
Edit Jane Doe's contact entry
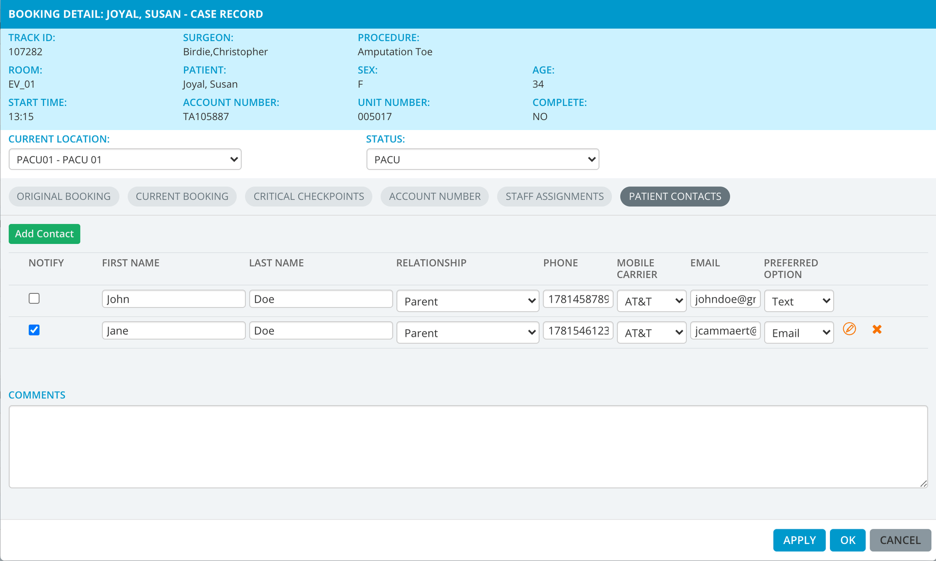tap(849, 329)
